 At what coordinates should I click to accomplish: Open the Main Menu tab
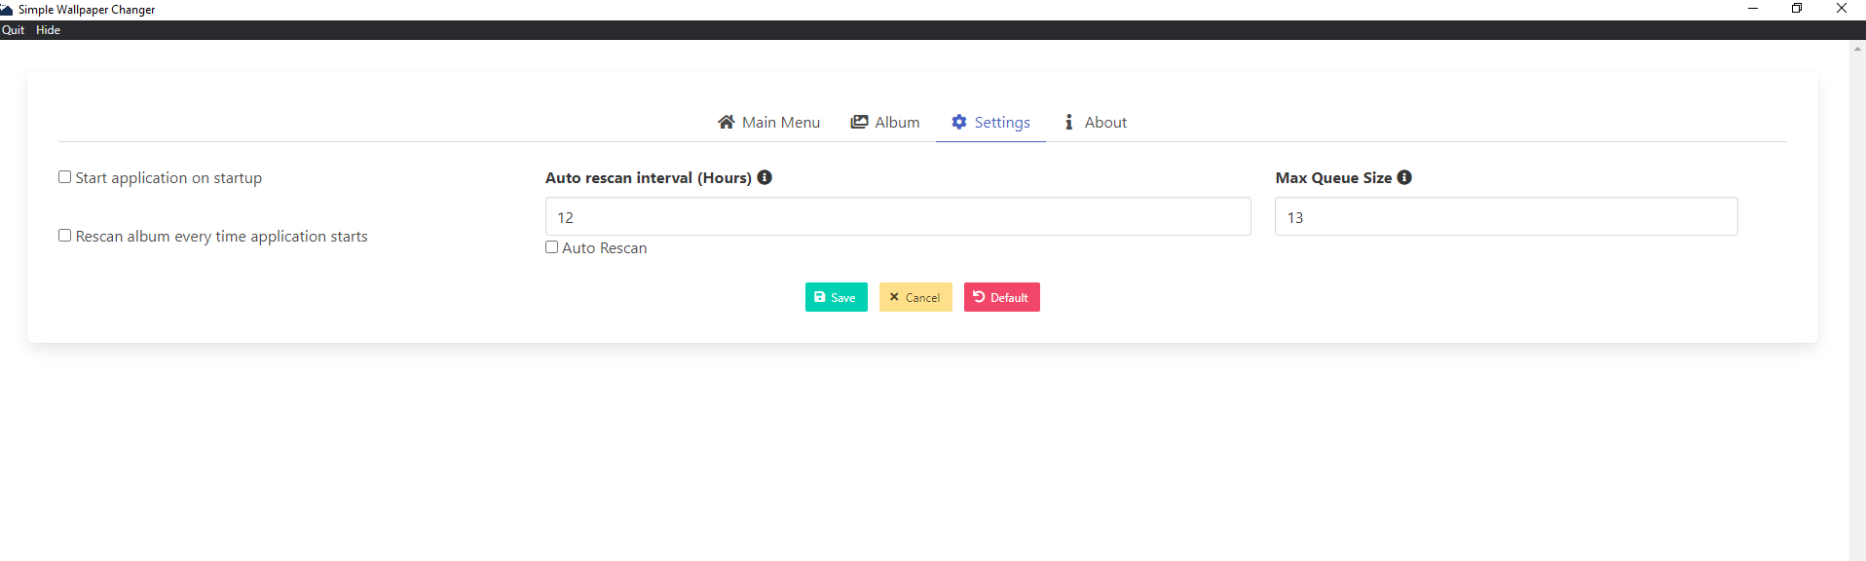coord(768,122)
